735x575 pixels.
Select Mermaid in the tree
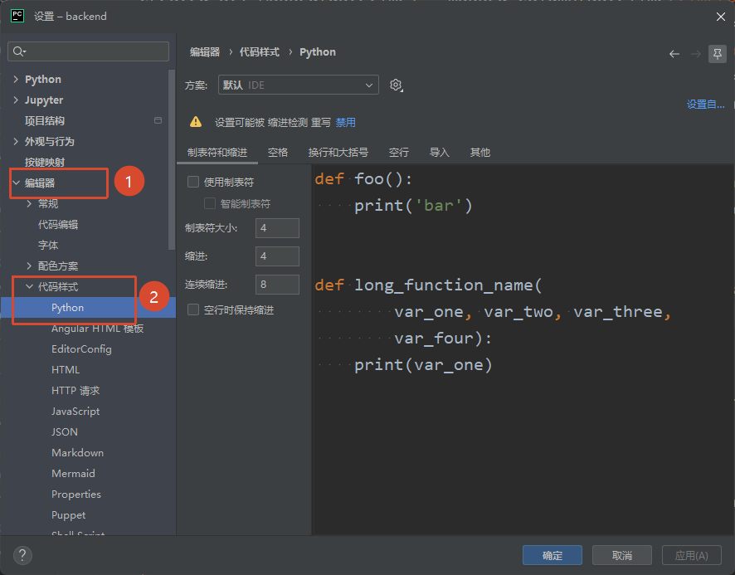73,473
